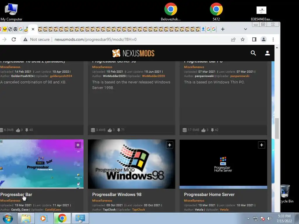Open the Recycle Bin on desktop
This screenshot has height=224, width=299.
coord(286,194)
